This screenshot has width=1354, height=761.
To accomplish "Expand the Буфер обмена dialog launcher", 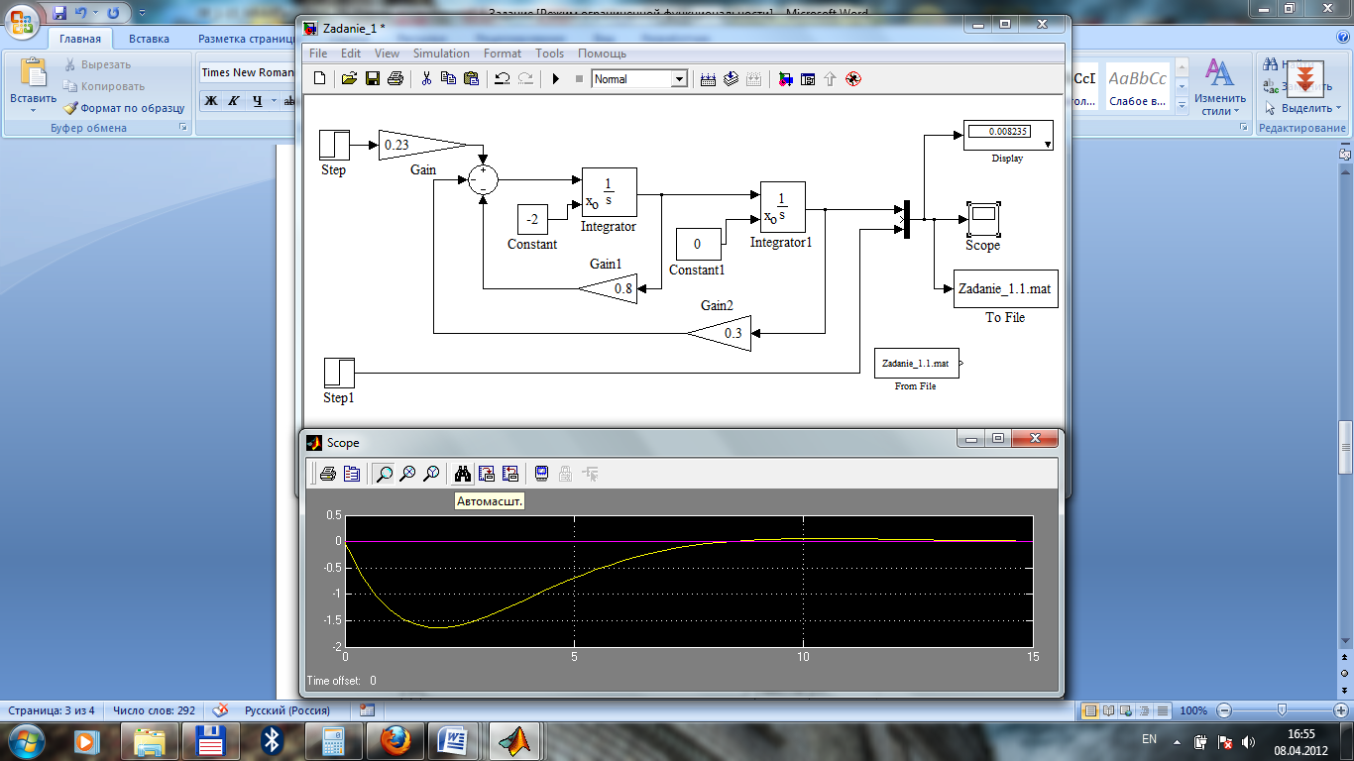I will (x=182, y=128).
